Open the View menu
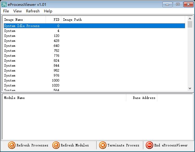This screenshot has height=152, width=195. (17, 11)
